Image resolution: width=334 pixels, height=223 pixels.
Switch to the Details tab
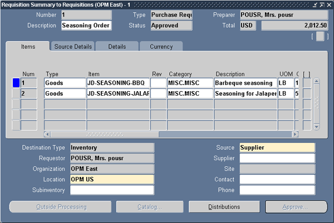[117, 47]
